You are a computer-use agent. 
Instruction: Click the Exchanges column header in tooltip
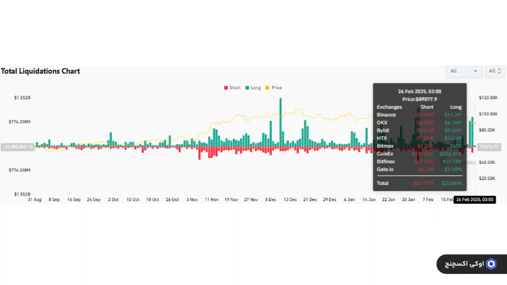389,107
